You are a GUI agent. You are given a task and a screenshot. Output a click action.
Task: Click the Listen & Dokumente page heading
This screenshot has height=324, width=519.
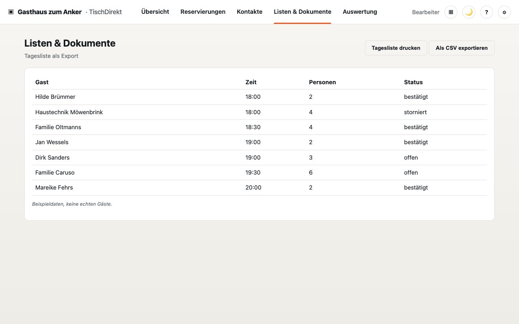pyautogui.click(x=70, y=43)
